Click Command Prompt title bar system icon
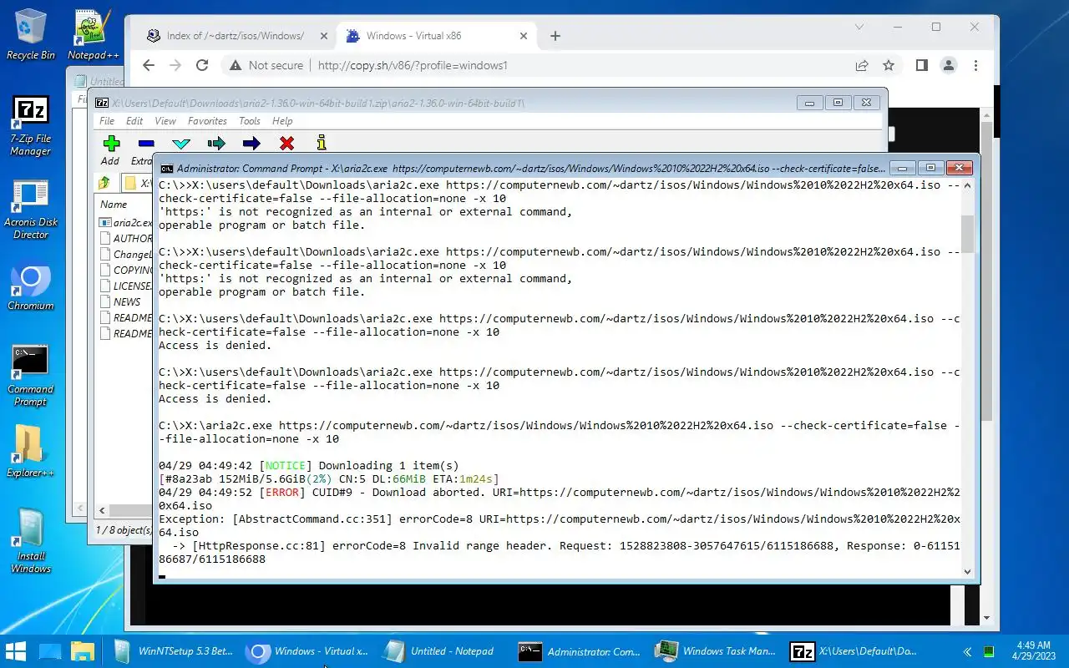The image size is (1069, 668). [167, 169]
